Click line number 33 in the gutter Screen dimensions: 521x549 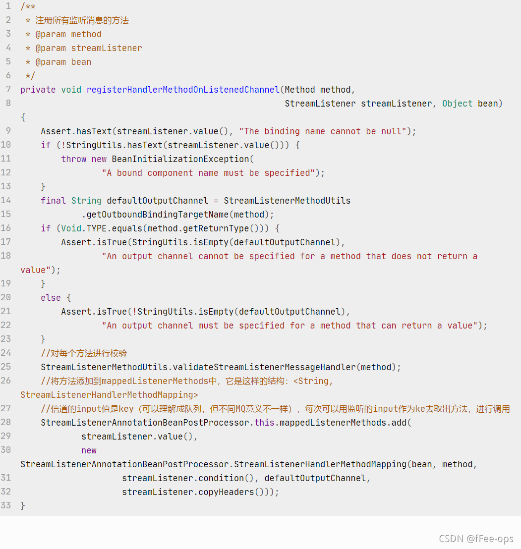(x=5, y=505)
